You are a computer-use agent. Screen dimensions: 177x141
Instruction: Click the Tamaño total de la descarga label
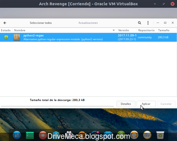[57, 100]
